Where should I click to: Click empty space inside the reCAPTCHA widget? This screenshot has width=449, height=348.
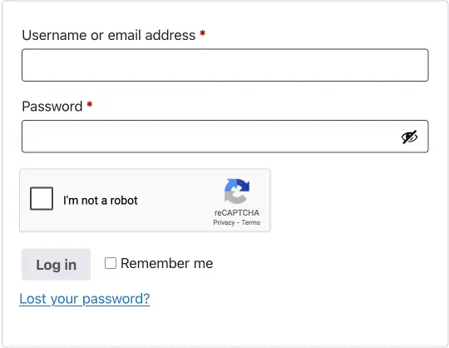pos(178,201)
